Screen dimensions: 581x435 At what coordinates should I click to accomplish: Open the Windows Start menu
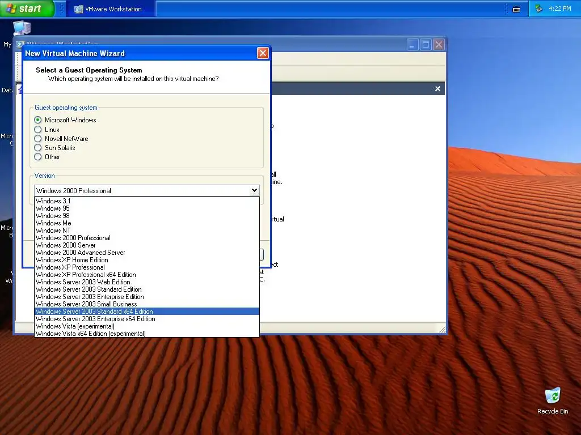(x=27, y=8)
